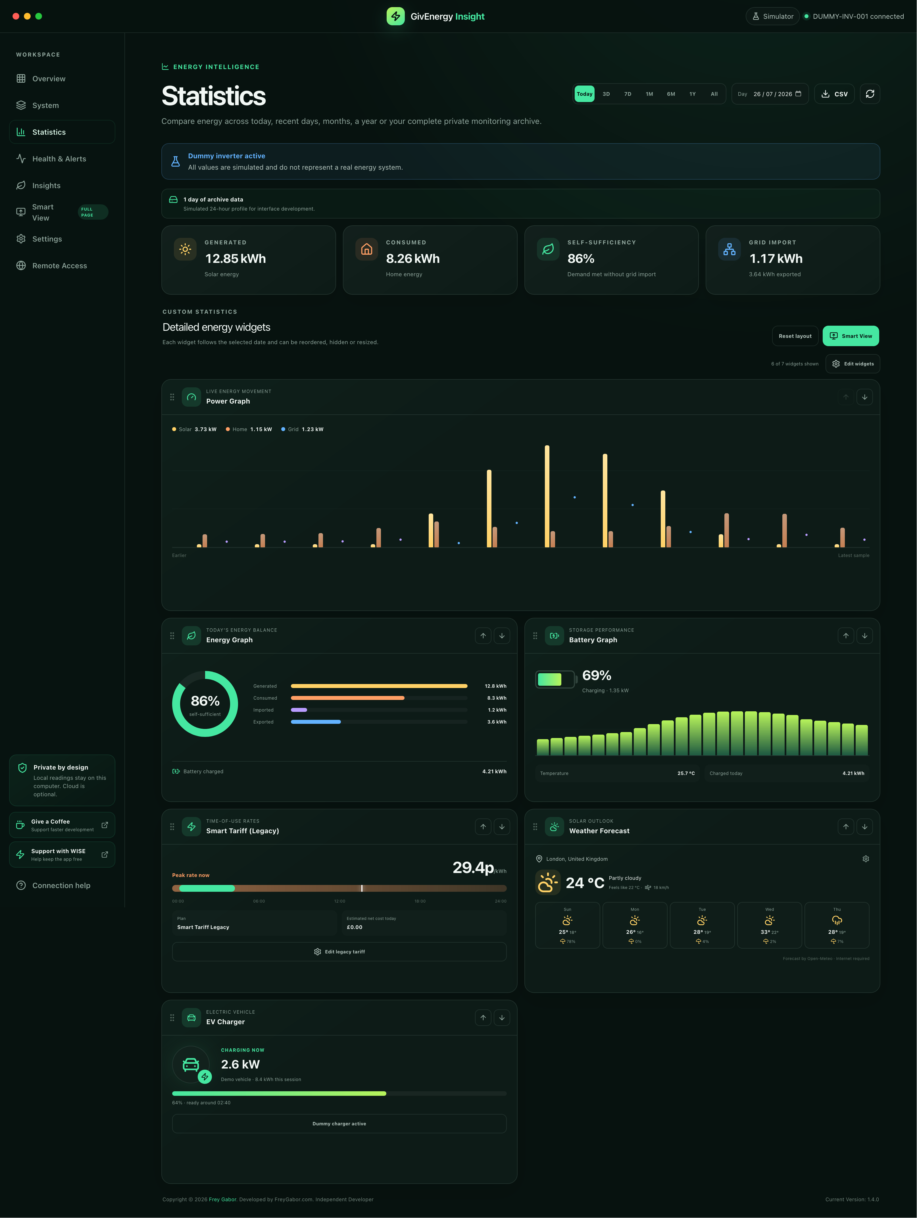
Task: Move EV Charger widget up
Action: pos(483,1018)
